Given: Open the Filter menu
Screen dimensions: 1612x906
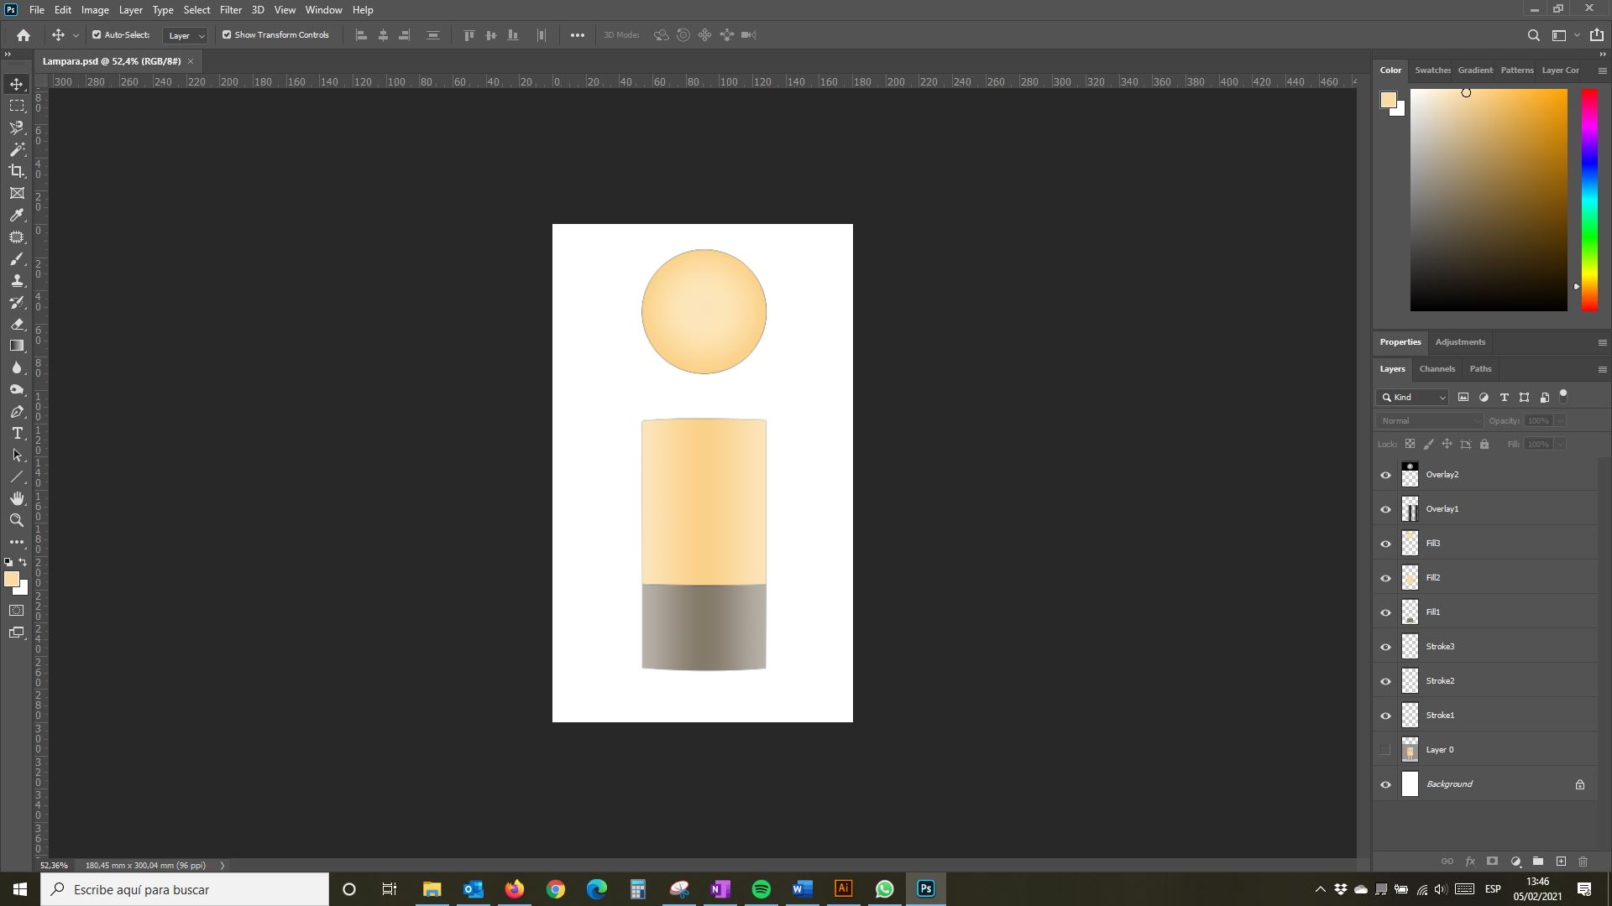Looking at the screenshot, I should (230, 9).
